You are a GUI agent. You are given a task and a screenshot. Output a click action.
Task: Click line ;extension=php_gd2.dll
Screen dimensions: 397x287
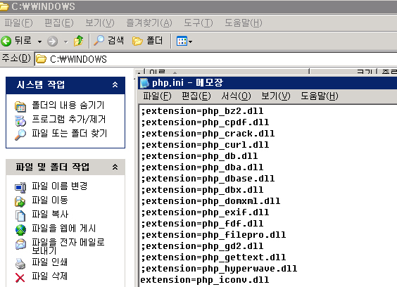click(x=202, y=246)
